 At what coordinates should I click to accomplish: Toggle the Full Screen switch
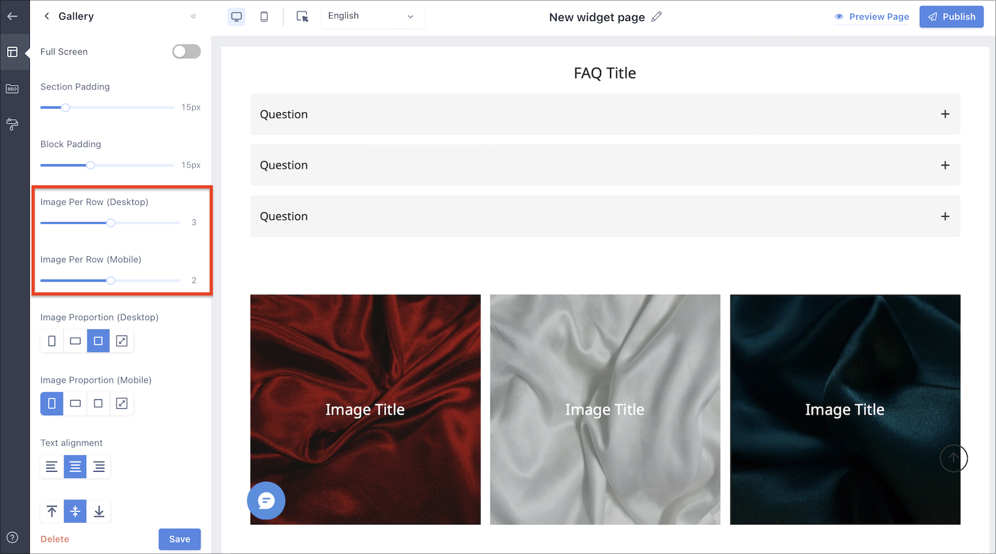(186, 51)
